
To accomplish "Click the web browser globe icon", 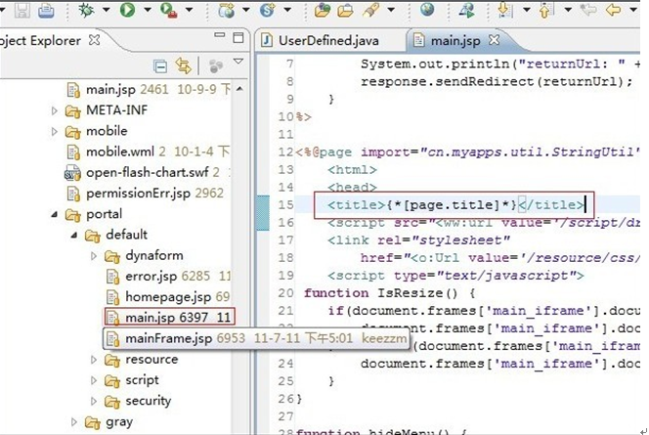I will pos(427,9).
